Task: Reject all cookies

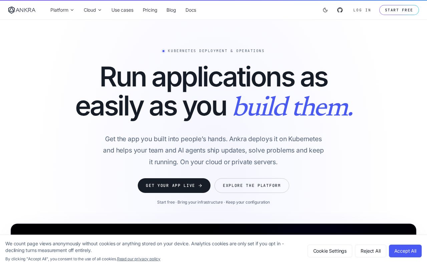Action: coord(371,251)
